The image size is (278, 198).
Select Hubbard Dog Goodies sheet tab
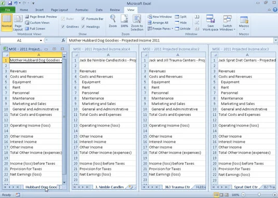pos(41,187)
